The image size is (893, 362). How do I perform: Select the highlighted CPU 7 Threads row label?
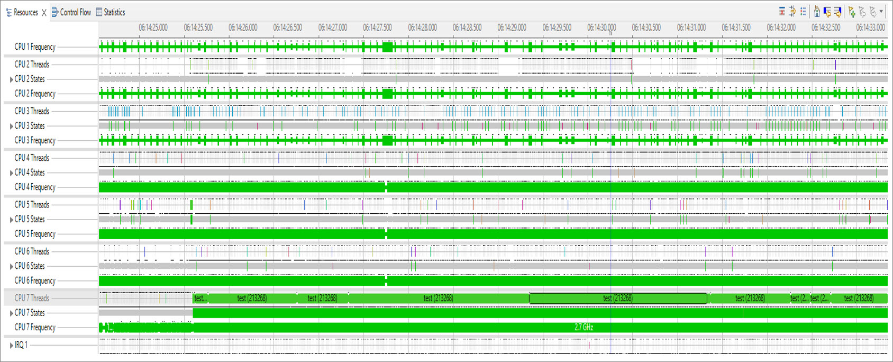coord(32,298)
